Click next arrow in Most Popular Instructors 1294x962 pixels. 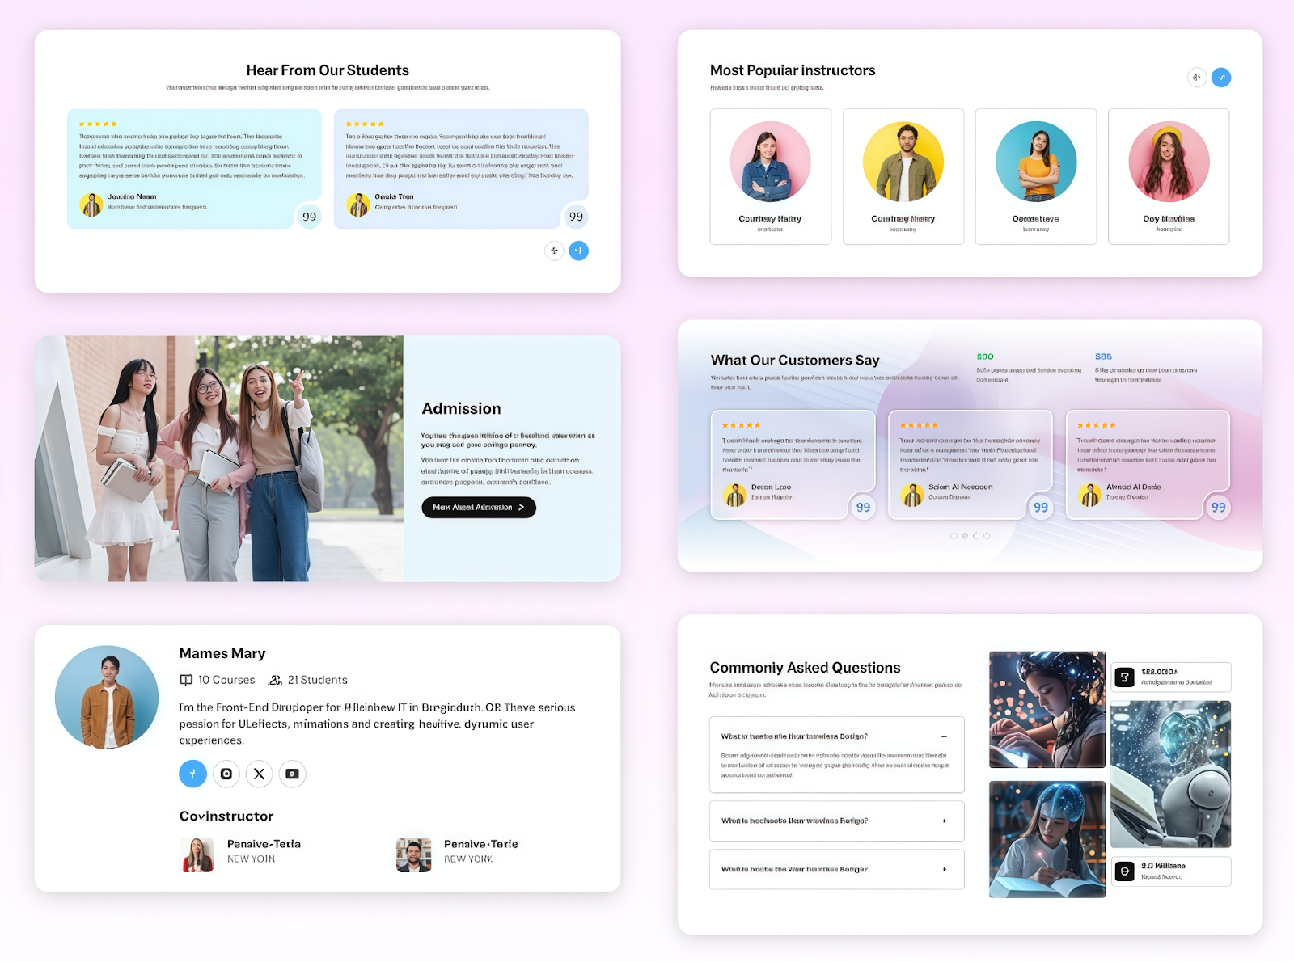[1221, 78]
